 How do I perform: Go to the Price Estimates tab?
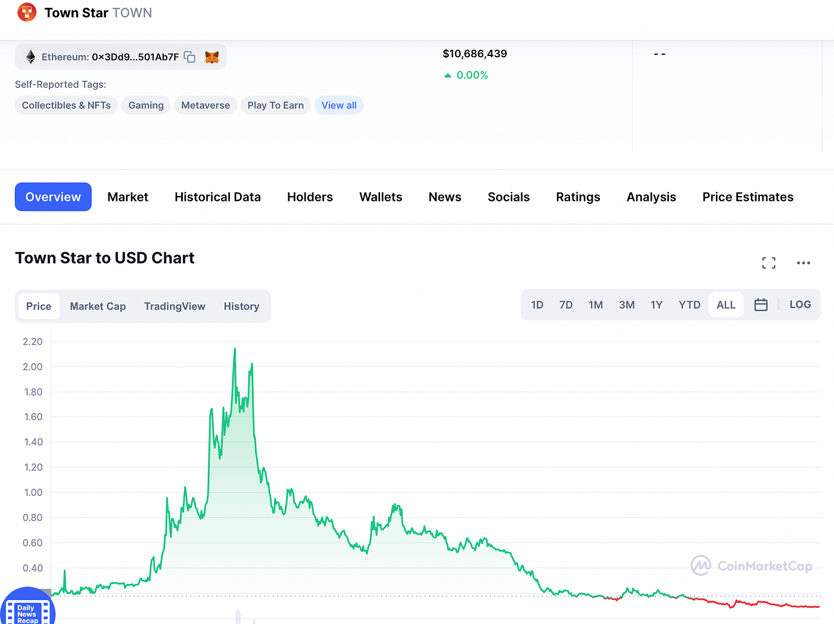pyautogui.click(x=748, y=197)
